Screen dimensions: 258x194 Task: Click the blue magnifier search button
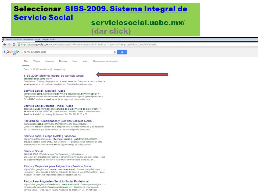[122, 52]
